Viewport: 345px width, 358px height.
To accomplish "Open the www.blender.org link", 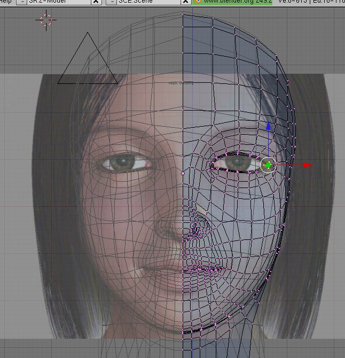I will 232,2.
